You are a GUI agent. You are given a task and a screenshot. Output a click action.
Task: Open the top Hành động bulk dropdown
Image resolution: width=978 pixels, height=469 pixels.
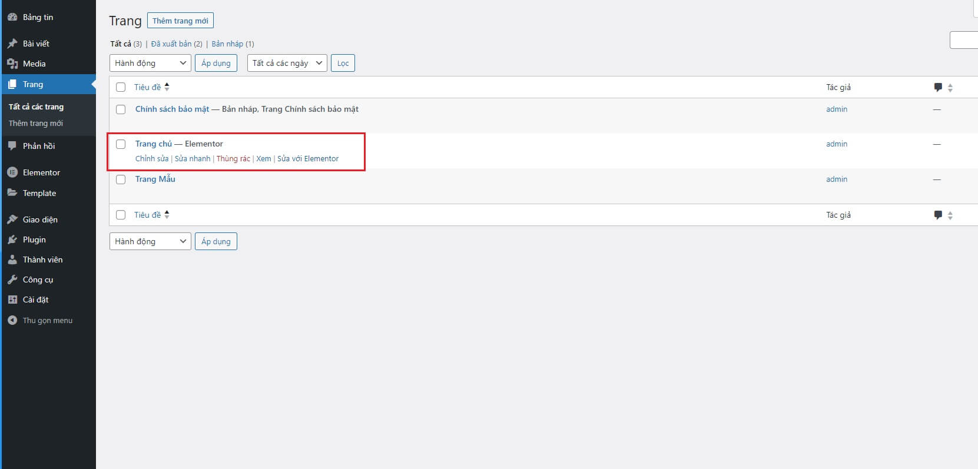[x=150, y=63]
